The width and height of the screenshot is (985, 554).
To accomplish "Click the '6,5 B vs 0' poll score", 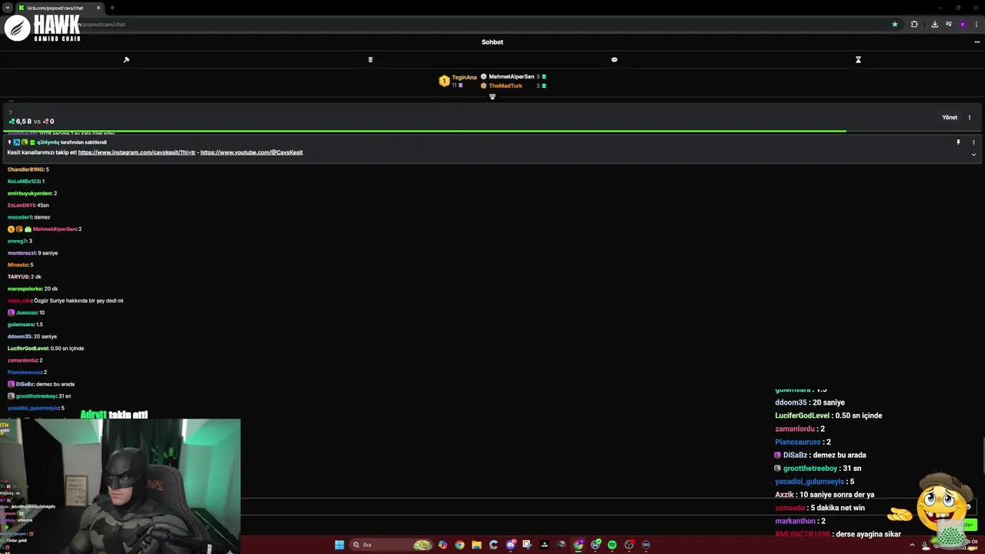I will [32, 122].
